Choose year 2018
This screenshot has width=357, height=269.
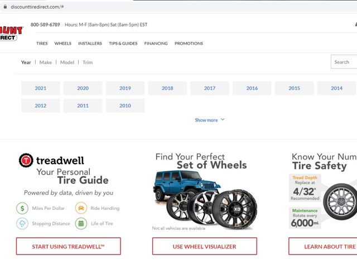coord(167,88)
